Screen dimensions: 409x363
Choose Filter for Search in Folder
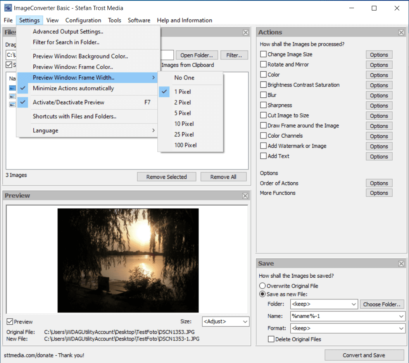(x=87, y=42)
